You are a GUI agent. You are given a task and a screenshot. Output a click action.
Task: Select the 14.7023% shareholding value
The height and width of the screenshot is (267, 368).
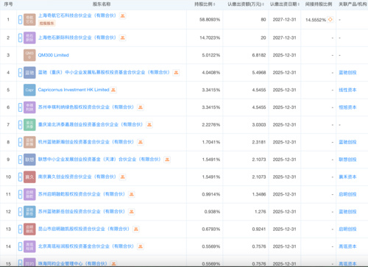(210, 38)
